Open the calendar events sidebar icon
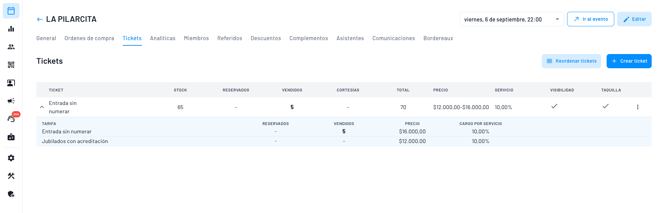Image resolution: width=660 pixels, height=213 pixels. [x=11, y=11]
